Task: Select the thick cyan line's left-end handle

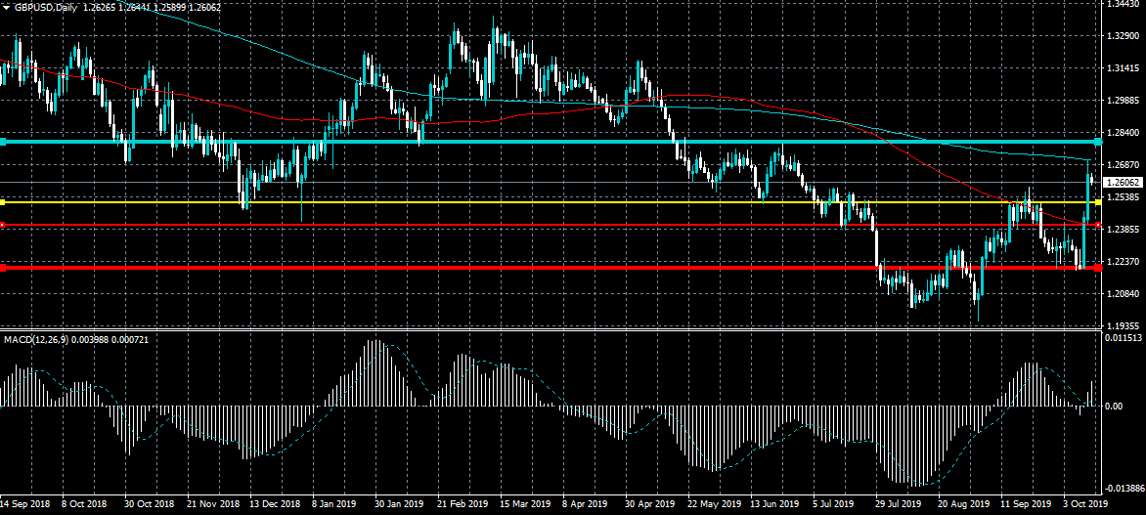Action: (x=3, y=142)
